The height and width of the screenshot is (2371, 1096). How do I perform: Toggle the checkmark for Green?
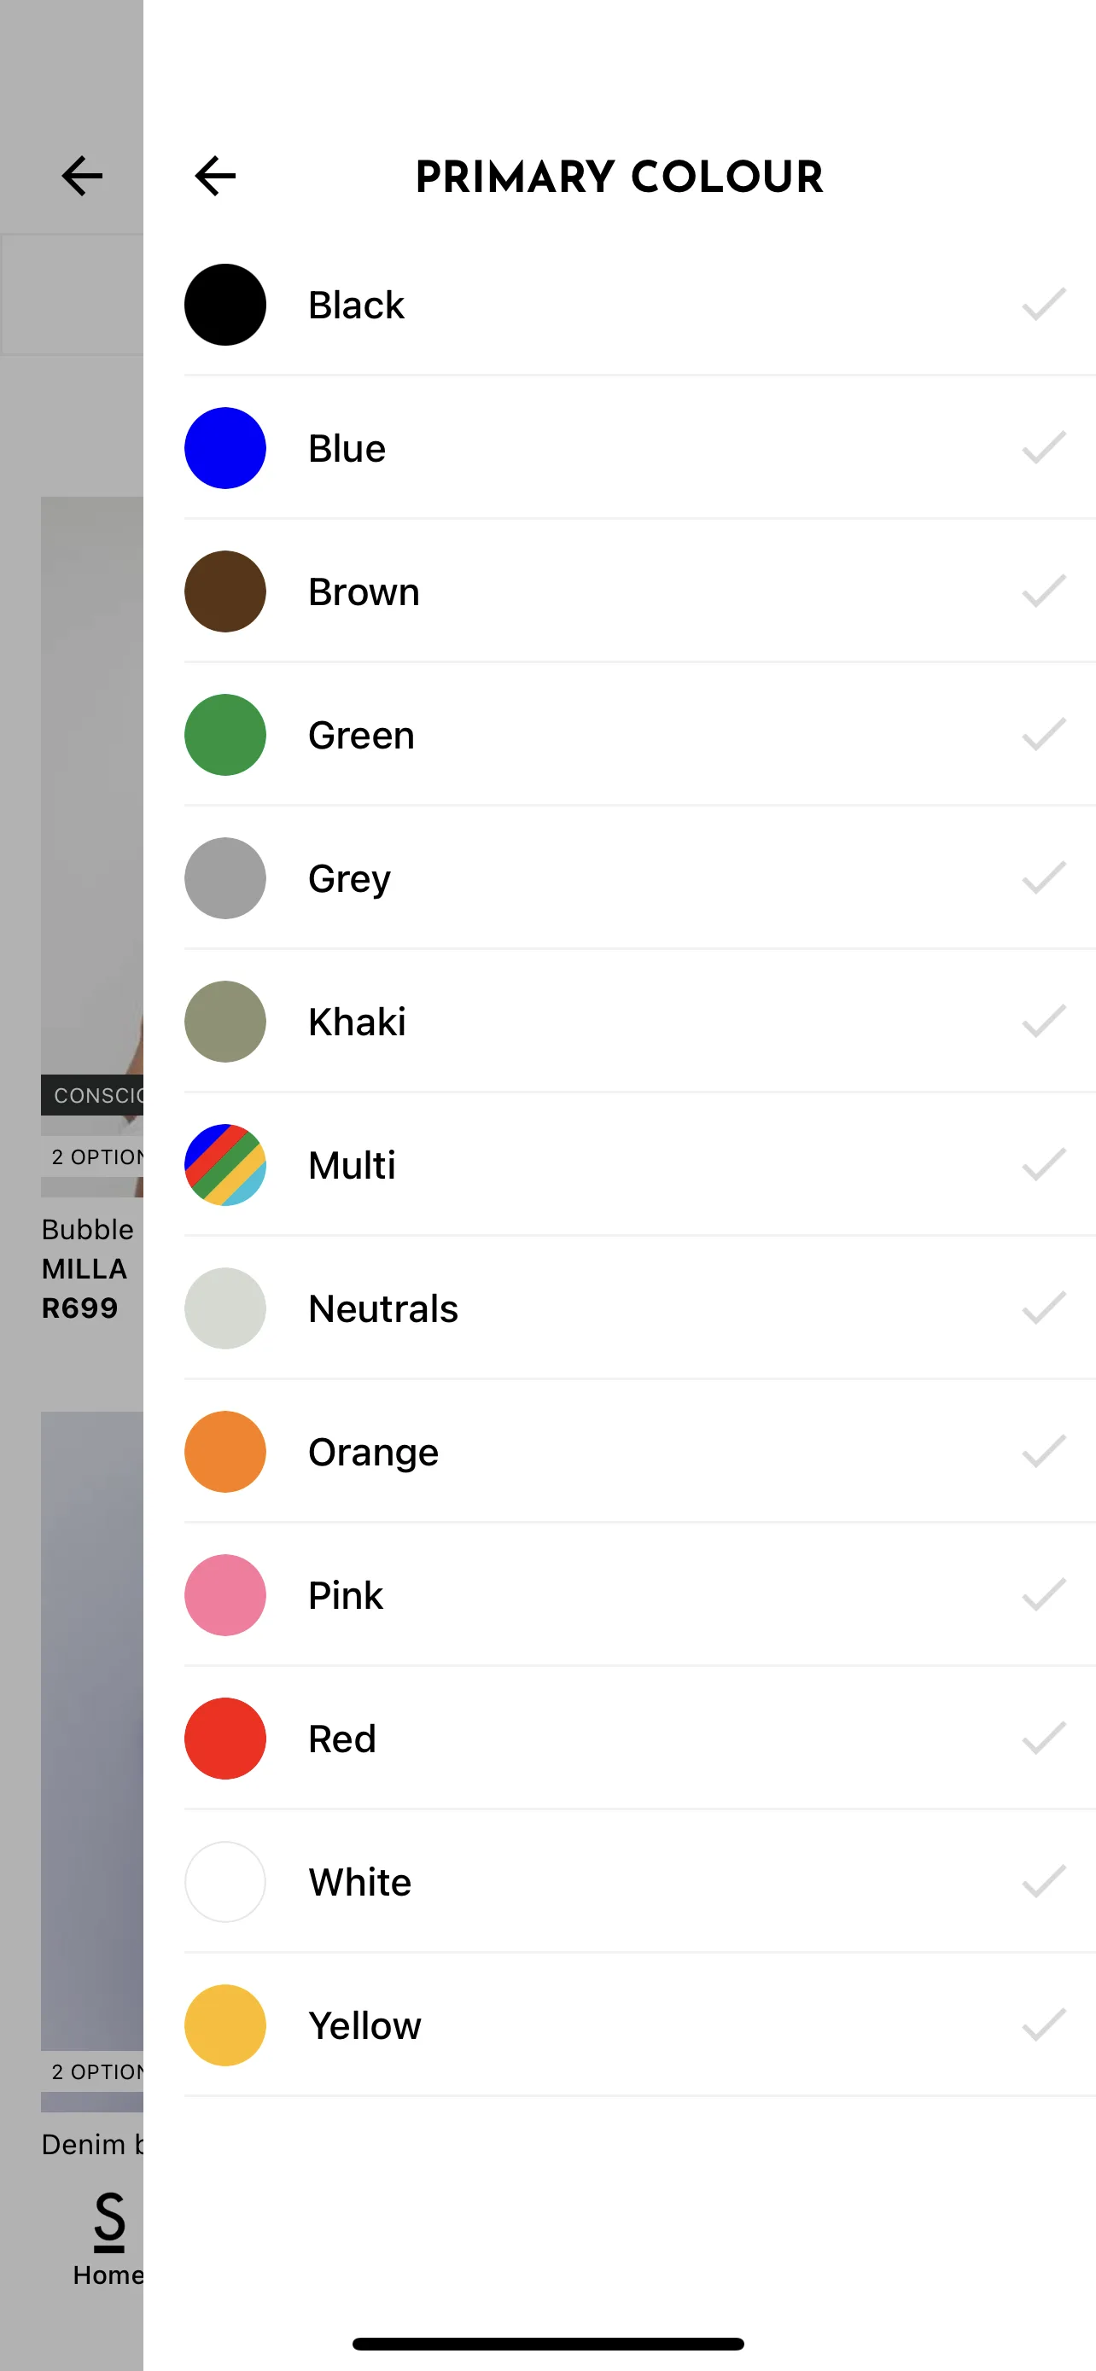(x=1044, y=735)
